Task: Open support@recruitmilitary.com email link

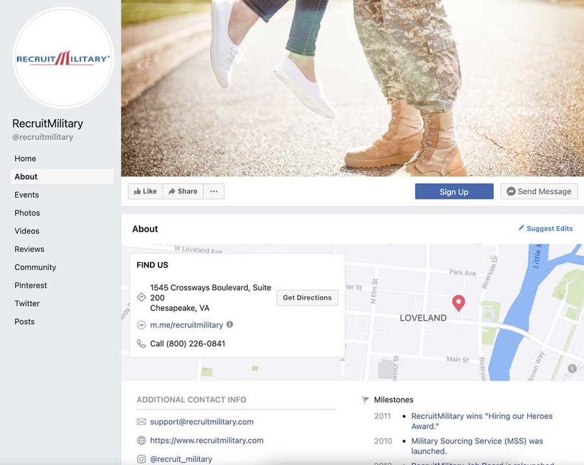Action: [202, 421]
